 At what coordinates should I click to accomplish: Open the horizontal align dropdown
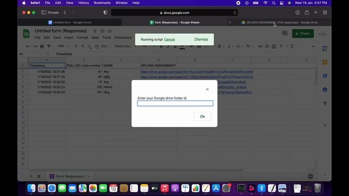[221, 46]
